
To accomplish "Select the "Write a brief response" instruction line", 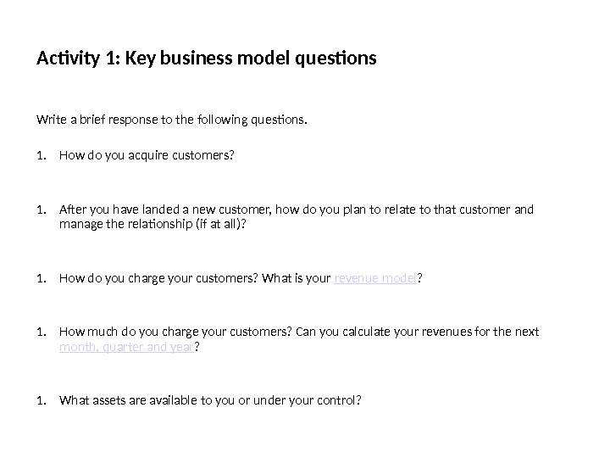I will [172, 120].
